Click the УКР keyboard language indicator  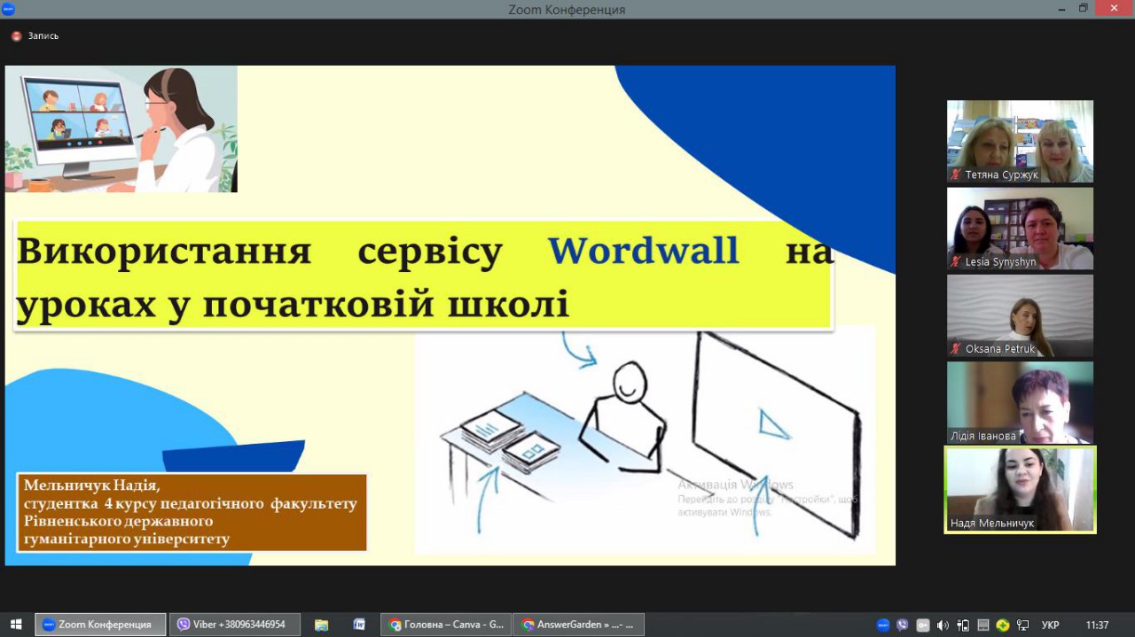[x=1051, y=625]
